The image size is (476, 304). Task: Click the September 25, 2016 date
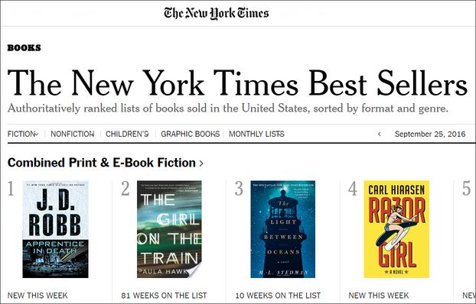(430, 134)
